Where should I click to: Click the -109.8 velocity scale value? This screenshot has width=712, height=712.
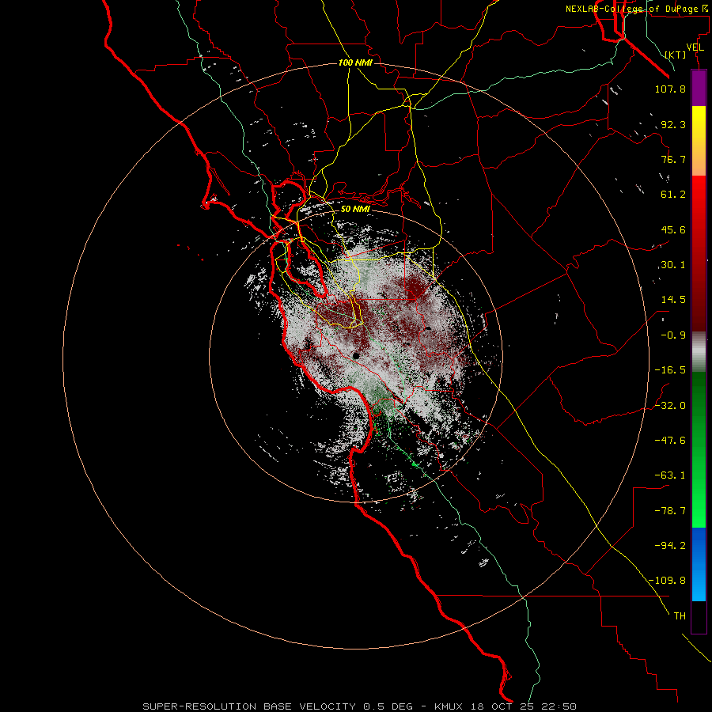click(668, 581)
